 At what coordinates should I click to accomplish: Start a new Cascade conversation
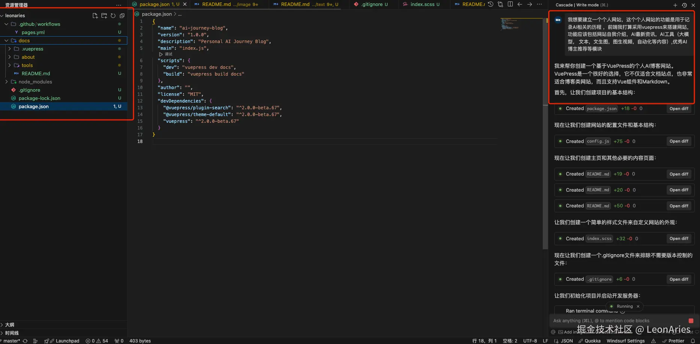[x=675, y=5]
